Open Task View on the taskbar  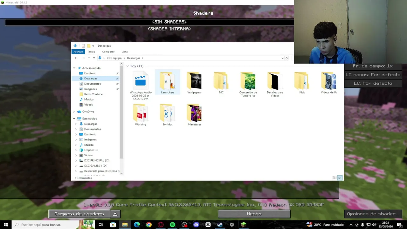click(x=101, y=225)
